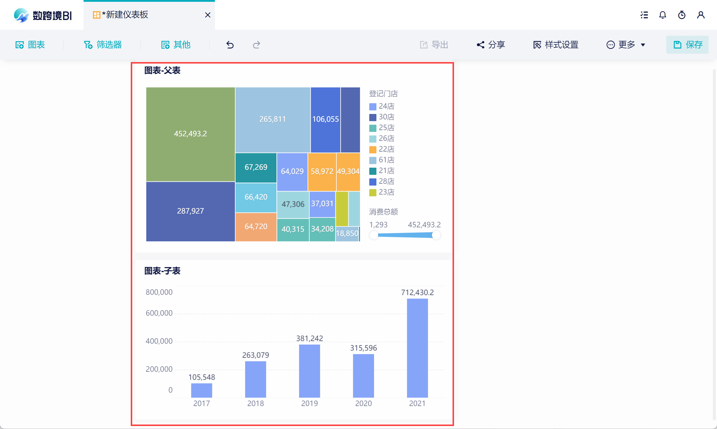Click the undo arrow icon
Image resolution: width=717 pixels, height=429 pixels.
pyautogui.click(x=230, y=45)
